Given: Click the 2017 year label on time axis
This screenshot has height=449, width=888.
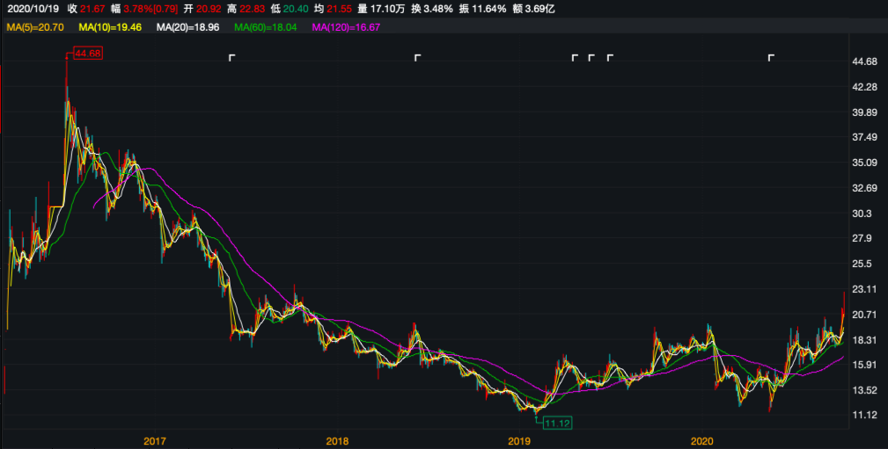Looking at the screenshot, I should click(x=155, y=440).
